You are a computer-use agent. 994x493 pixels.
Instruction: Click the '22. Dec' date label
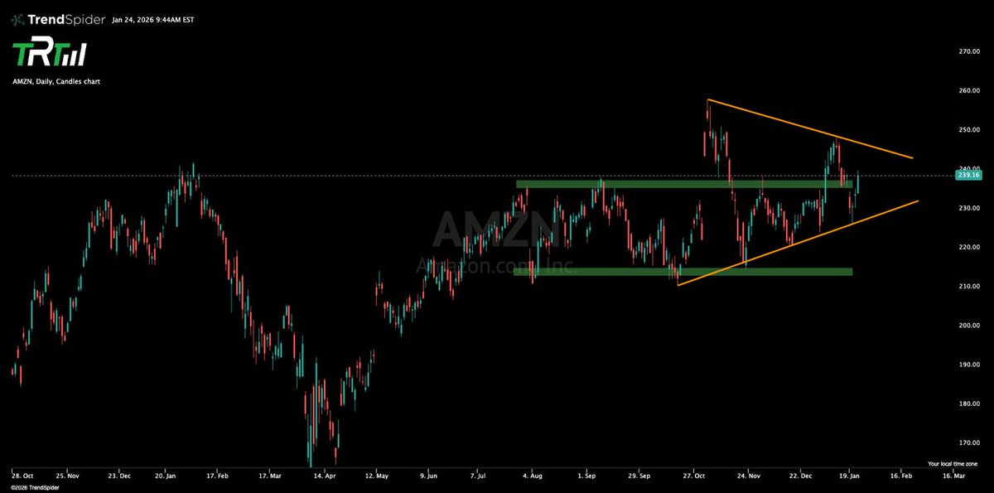point(803,476)
